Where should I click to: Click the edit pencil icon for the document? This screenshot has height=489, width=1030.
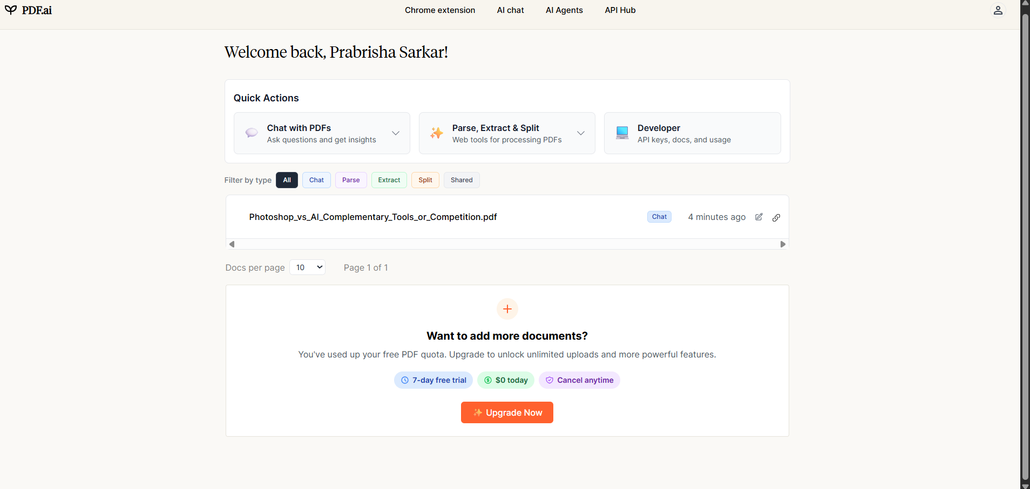coord(759,217)
